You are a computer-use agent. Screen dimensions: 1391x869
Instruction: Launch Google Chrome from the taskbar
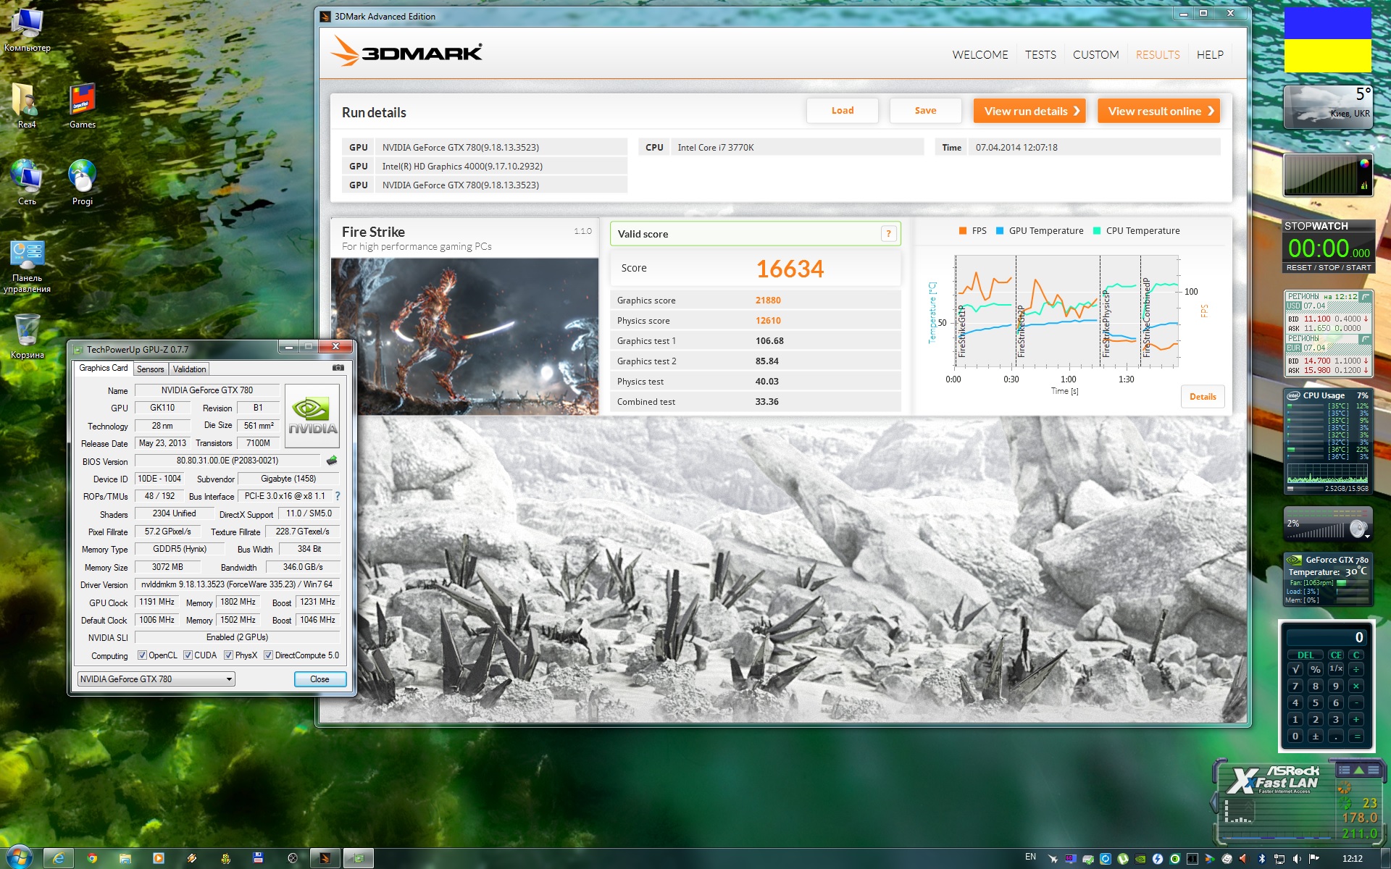pyautogui.click(x=92, y=859)
